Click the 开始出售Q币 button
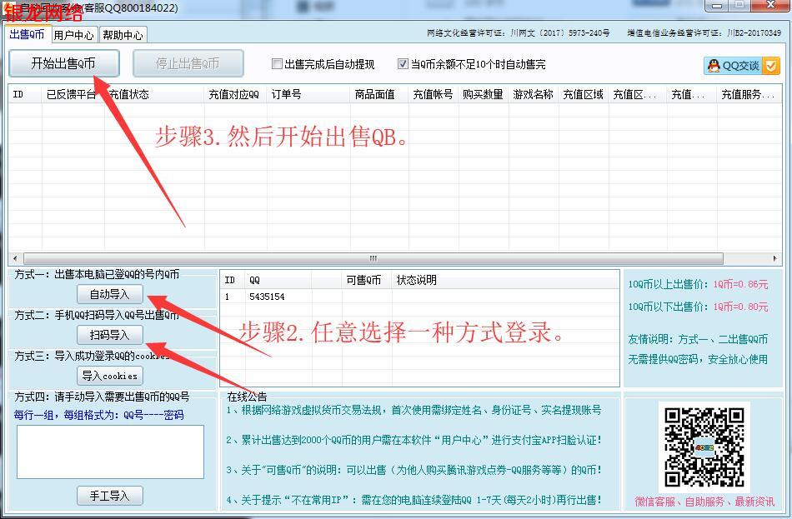792x519 pixels. (x=63, y=63)
